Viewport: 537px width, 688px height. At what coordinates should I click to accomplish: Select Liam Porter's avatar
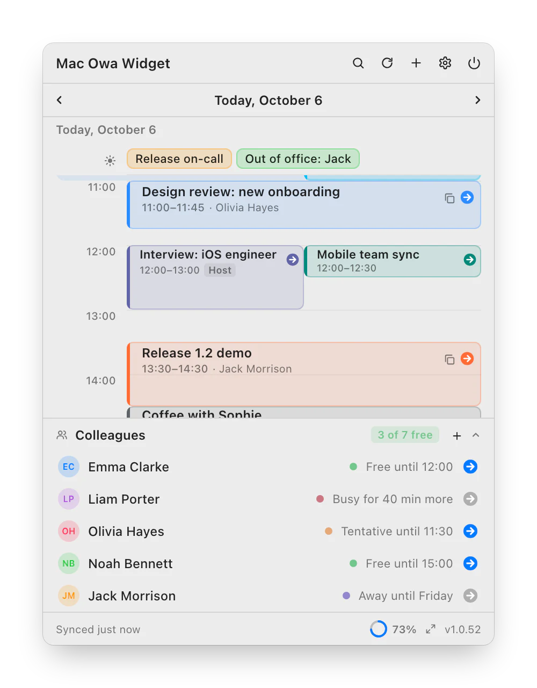pos(69,499)
